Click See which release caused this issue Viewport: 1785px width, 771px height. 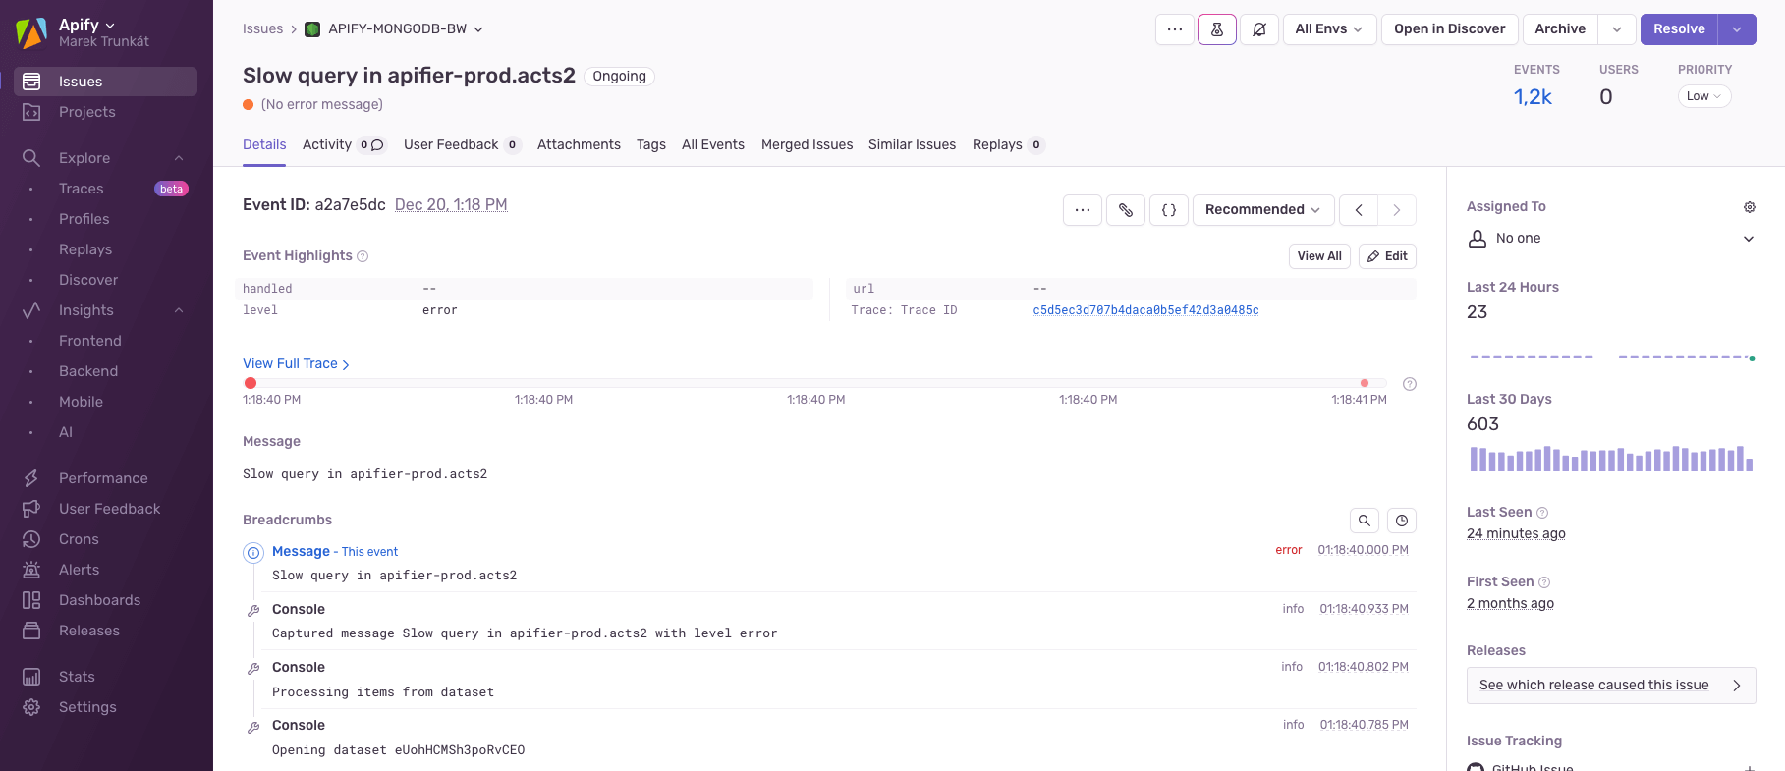pos(1611,686)
